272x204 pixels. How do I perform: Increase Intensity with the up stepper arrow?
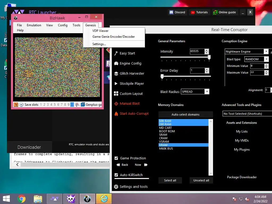tap(206, 50)
